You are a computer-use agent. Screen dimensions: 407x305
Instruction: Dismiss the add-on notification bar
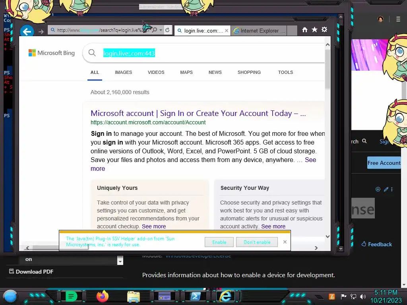click(285, 242)
